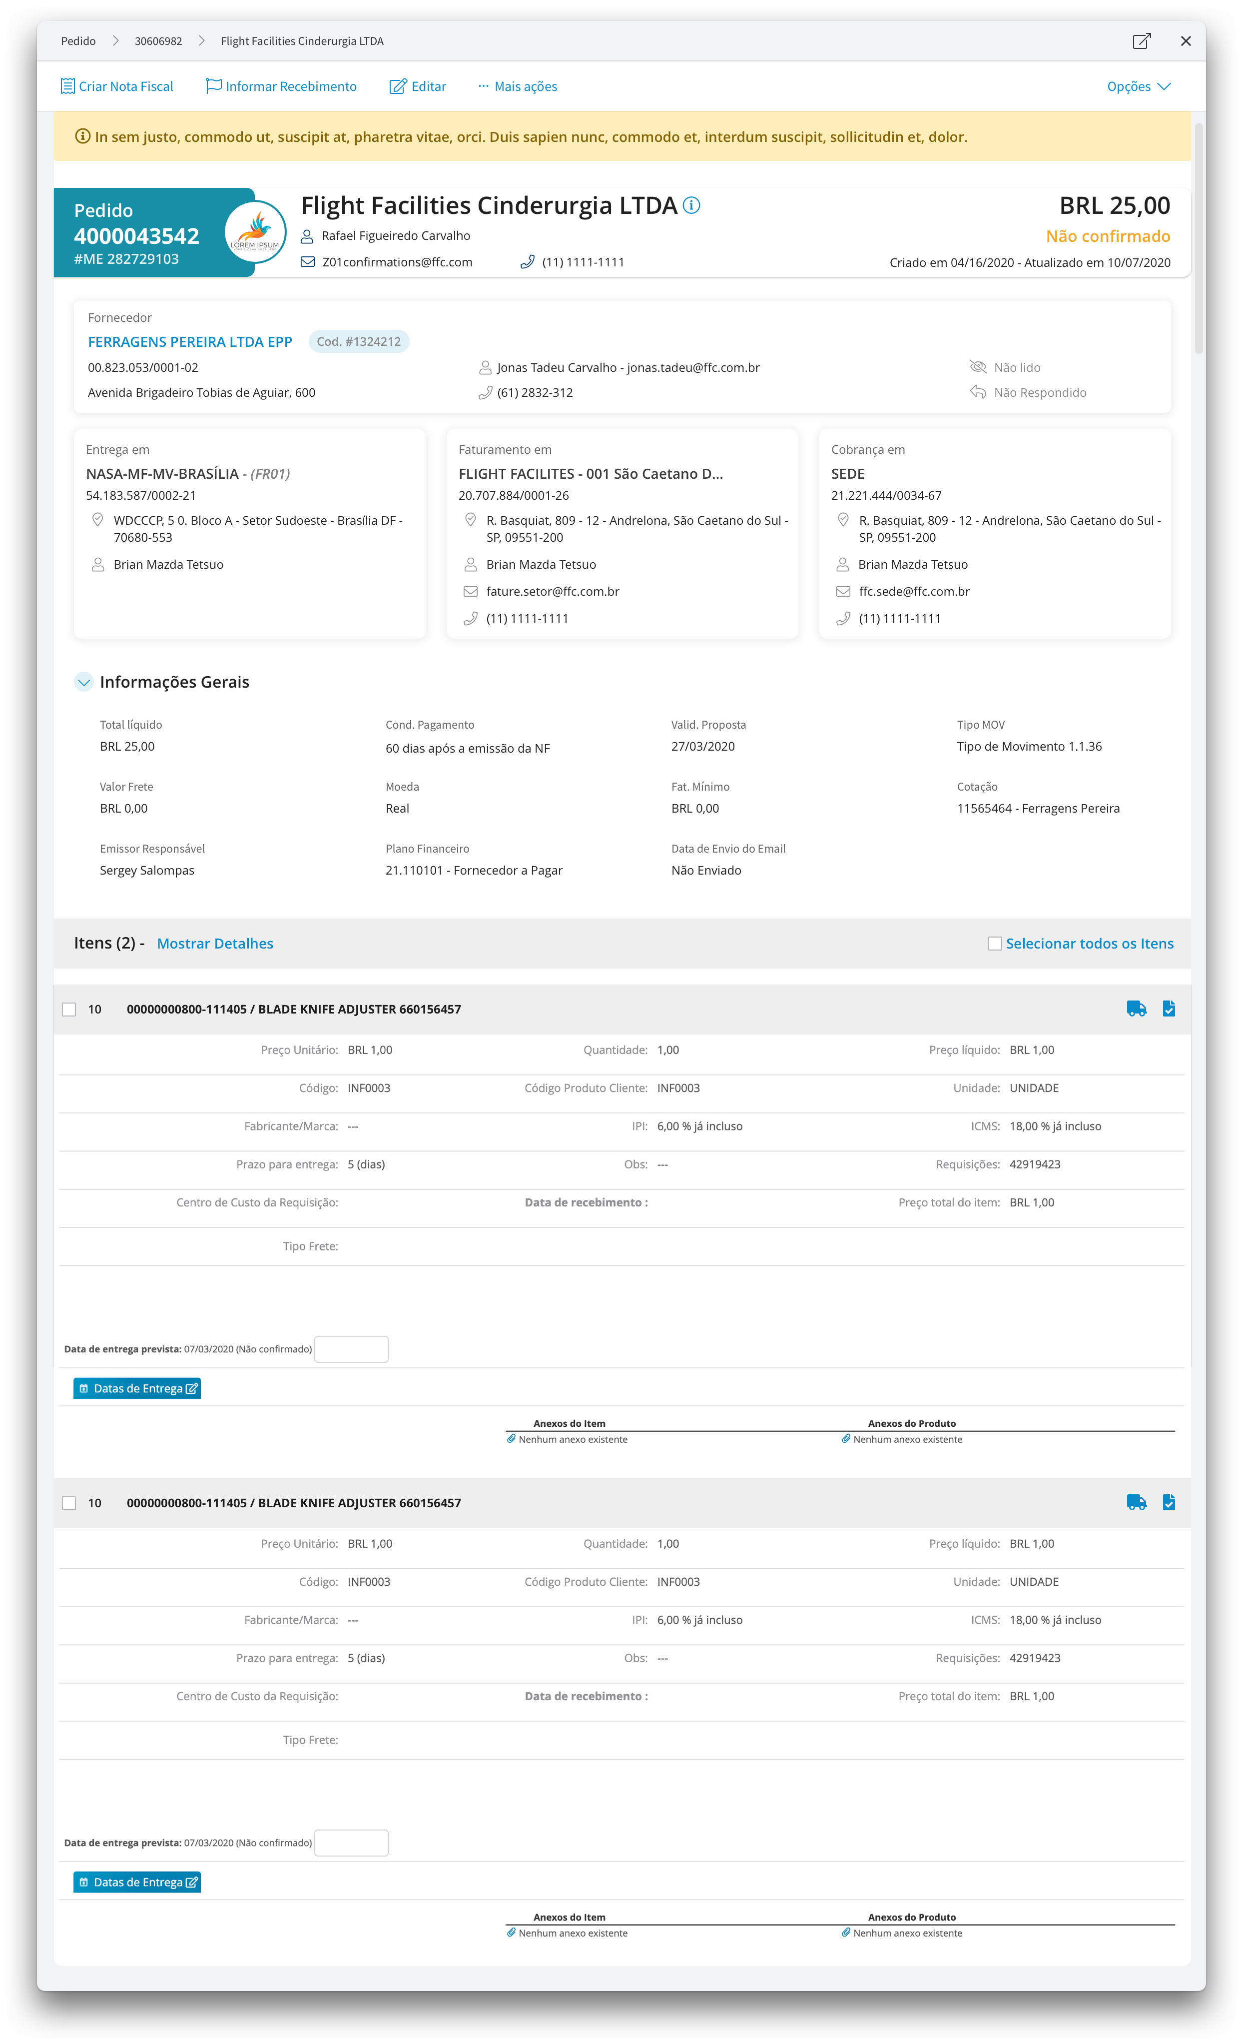The height and width of the screenshot is (2044, 1243).
Task: Click the truck icon on second item
Action: [1136, 1502]
